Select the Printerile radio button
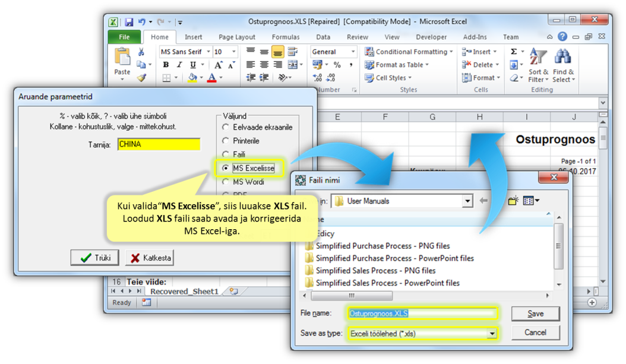Image resolution: width=626 pixels, height=364 pixels. [x=226, y=141]
